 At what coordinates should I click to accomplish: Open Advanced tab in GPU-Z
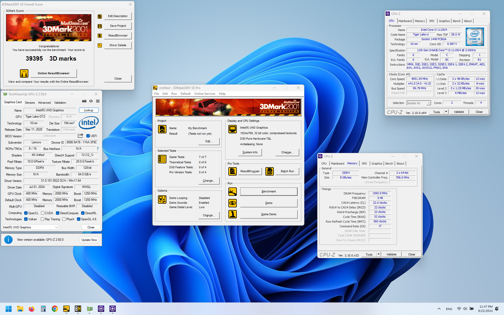[x=44, y=103]
